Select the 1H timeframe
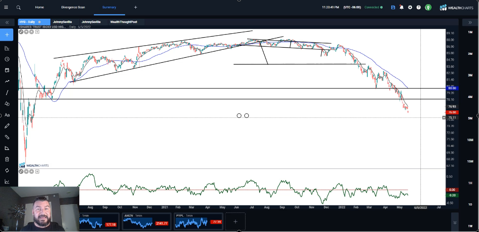479x232 pixels. pos(470,183)
